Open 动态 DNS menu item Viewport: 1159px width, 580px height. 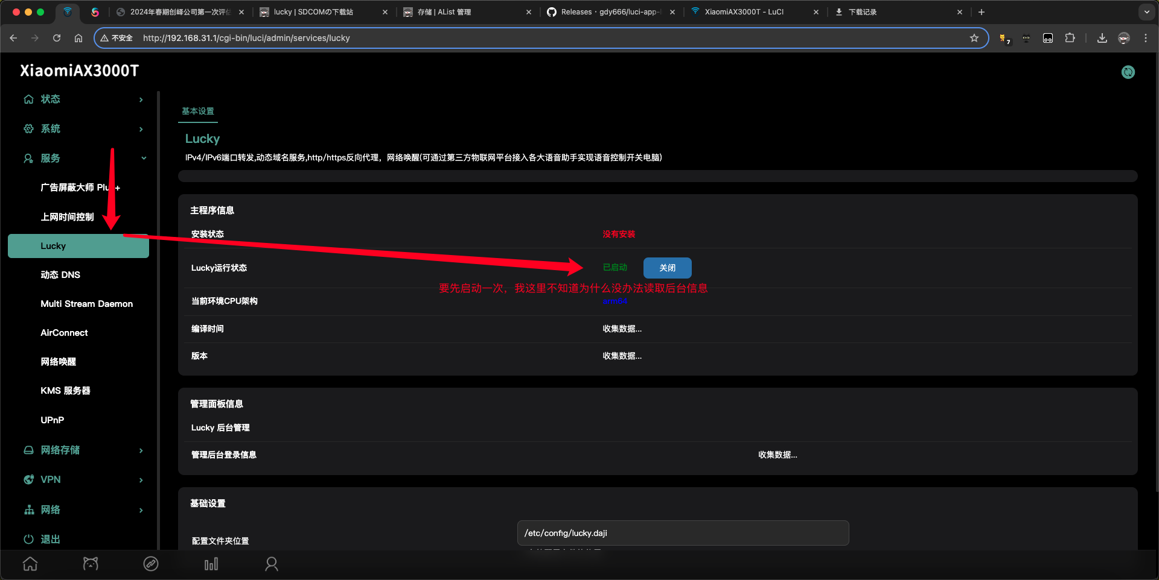coord(60,275)
